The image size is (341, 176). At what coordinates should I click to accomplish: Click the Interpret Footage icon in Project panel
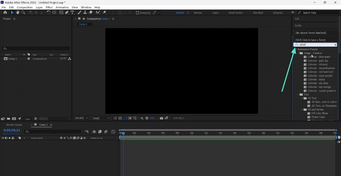tap(3, 119)
